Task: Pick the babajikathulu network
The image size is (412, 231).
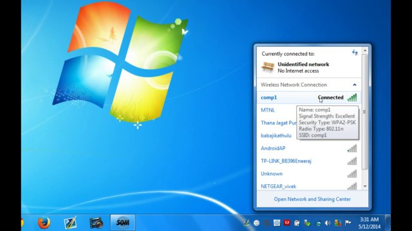Action: [276, 135]
